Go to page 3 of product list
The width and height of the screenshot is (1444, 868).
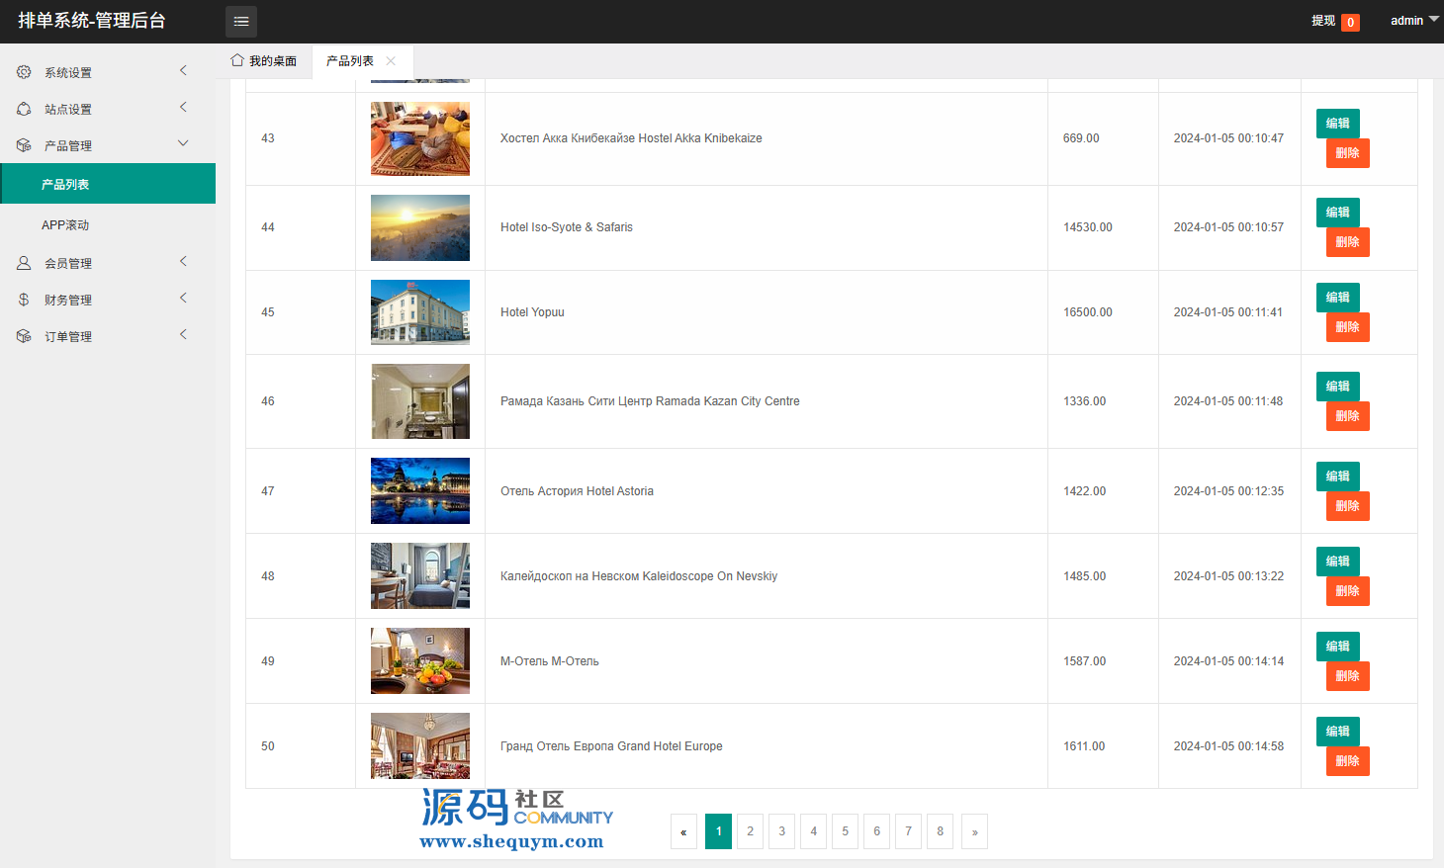(x=781, y=831)
